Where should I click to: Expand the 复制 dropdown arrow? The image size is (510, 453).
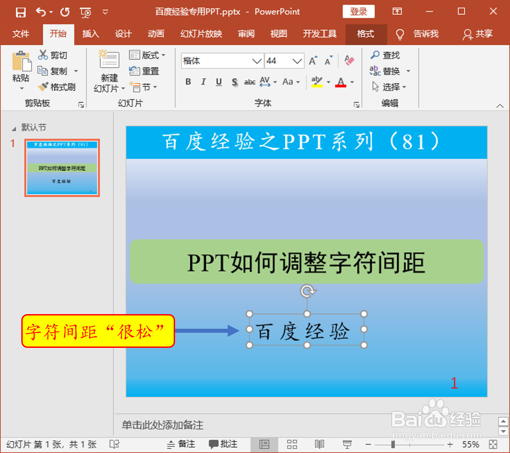(76, 71)
